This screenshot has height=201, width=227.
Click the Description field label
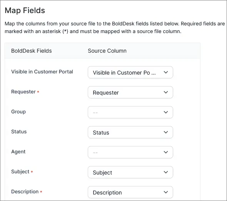tap(25, 192)
